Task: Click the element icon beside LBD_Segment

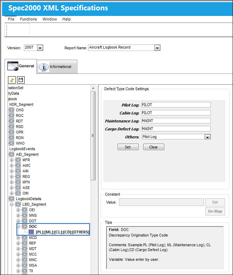Action: click(18, 204)
